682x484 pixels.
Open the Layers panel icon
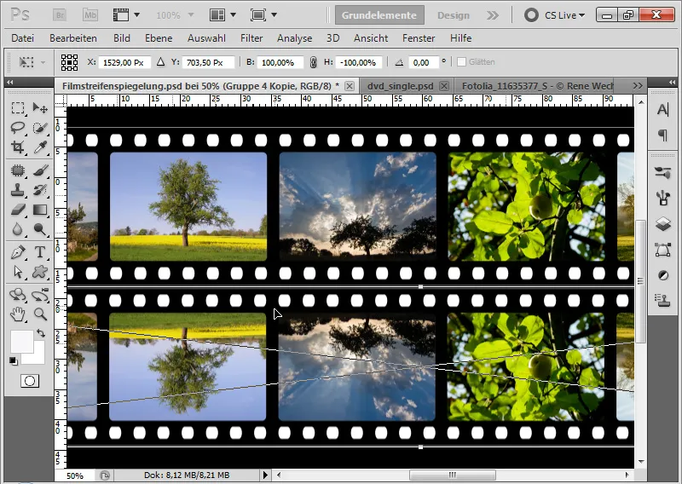(663, 224)
